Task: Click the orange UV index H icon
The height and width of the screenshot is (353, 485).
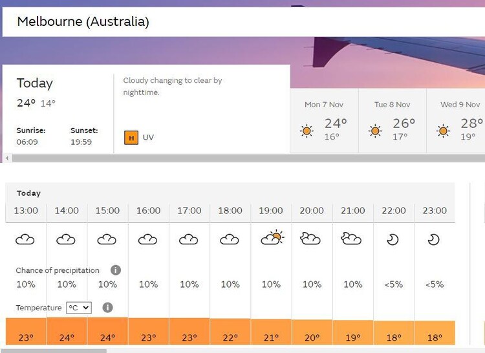Action: 131,137
